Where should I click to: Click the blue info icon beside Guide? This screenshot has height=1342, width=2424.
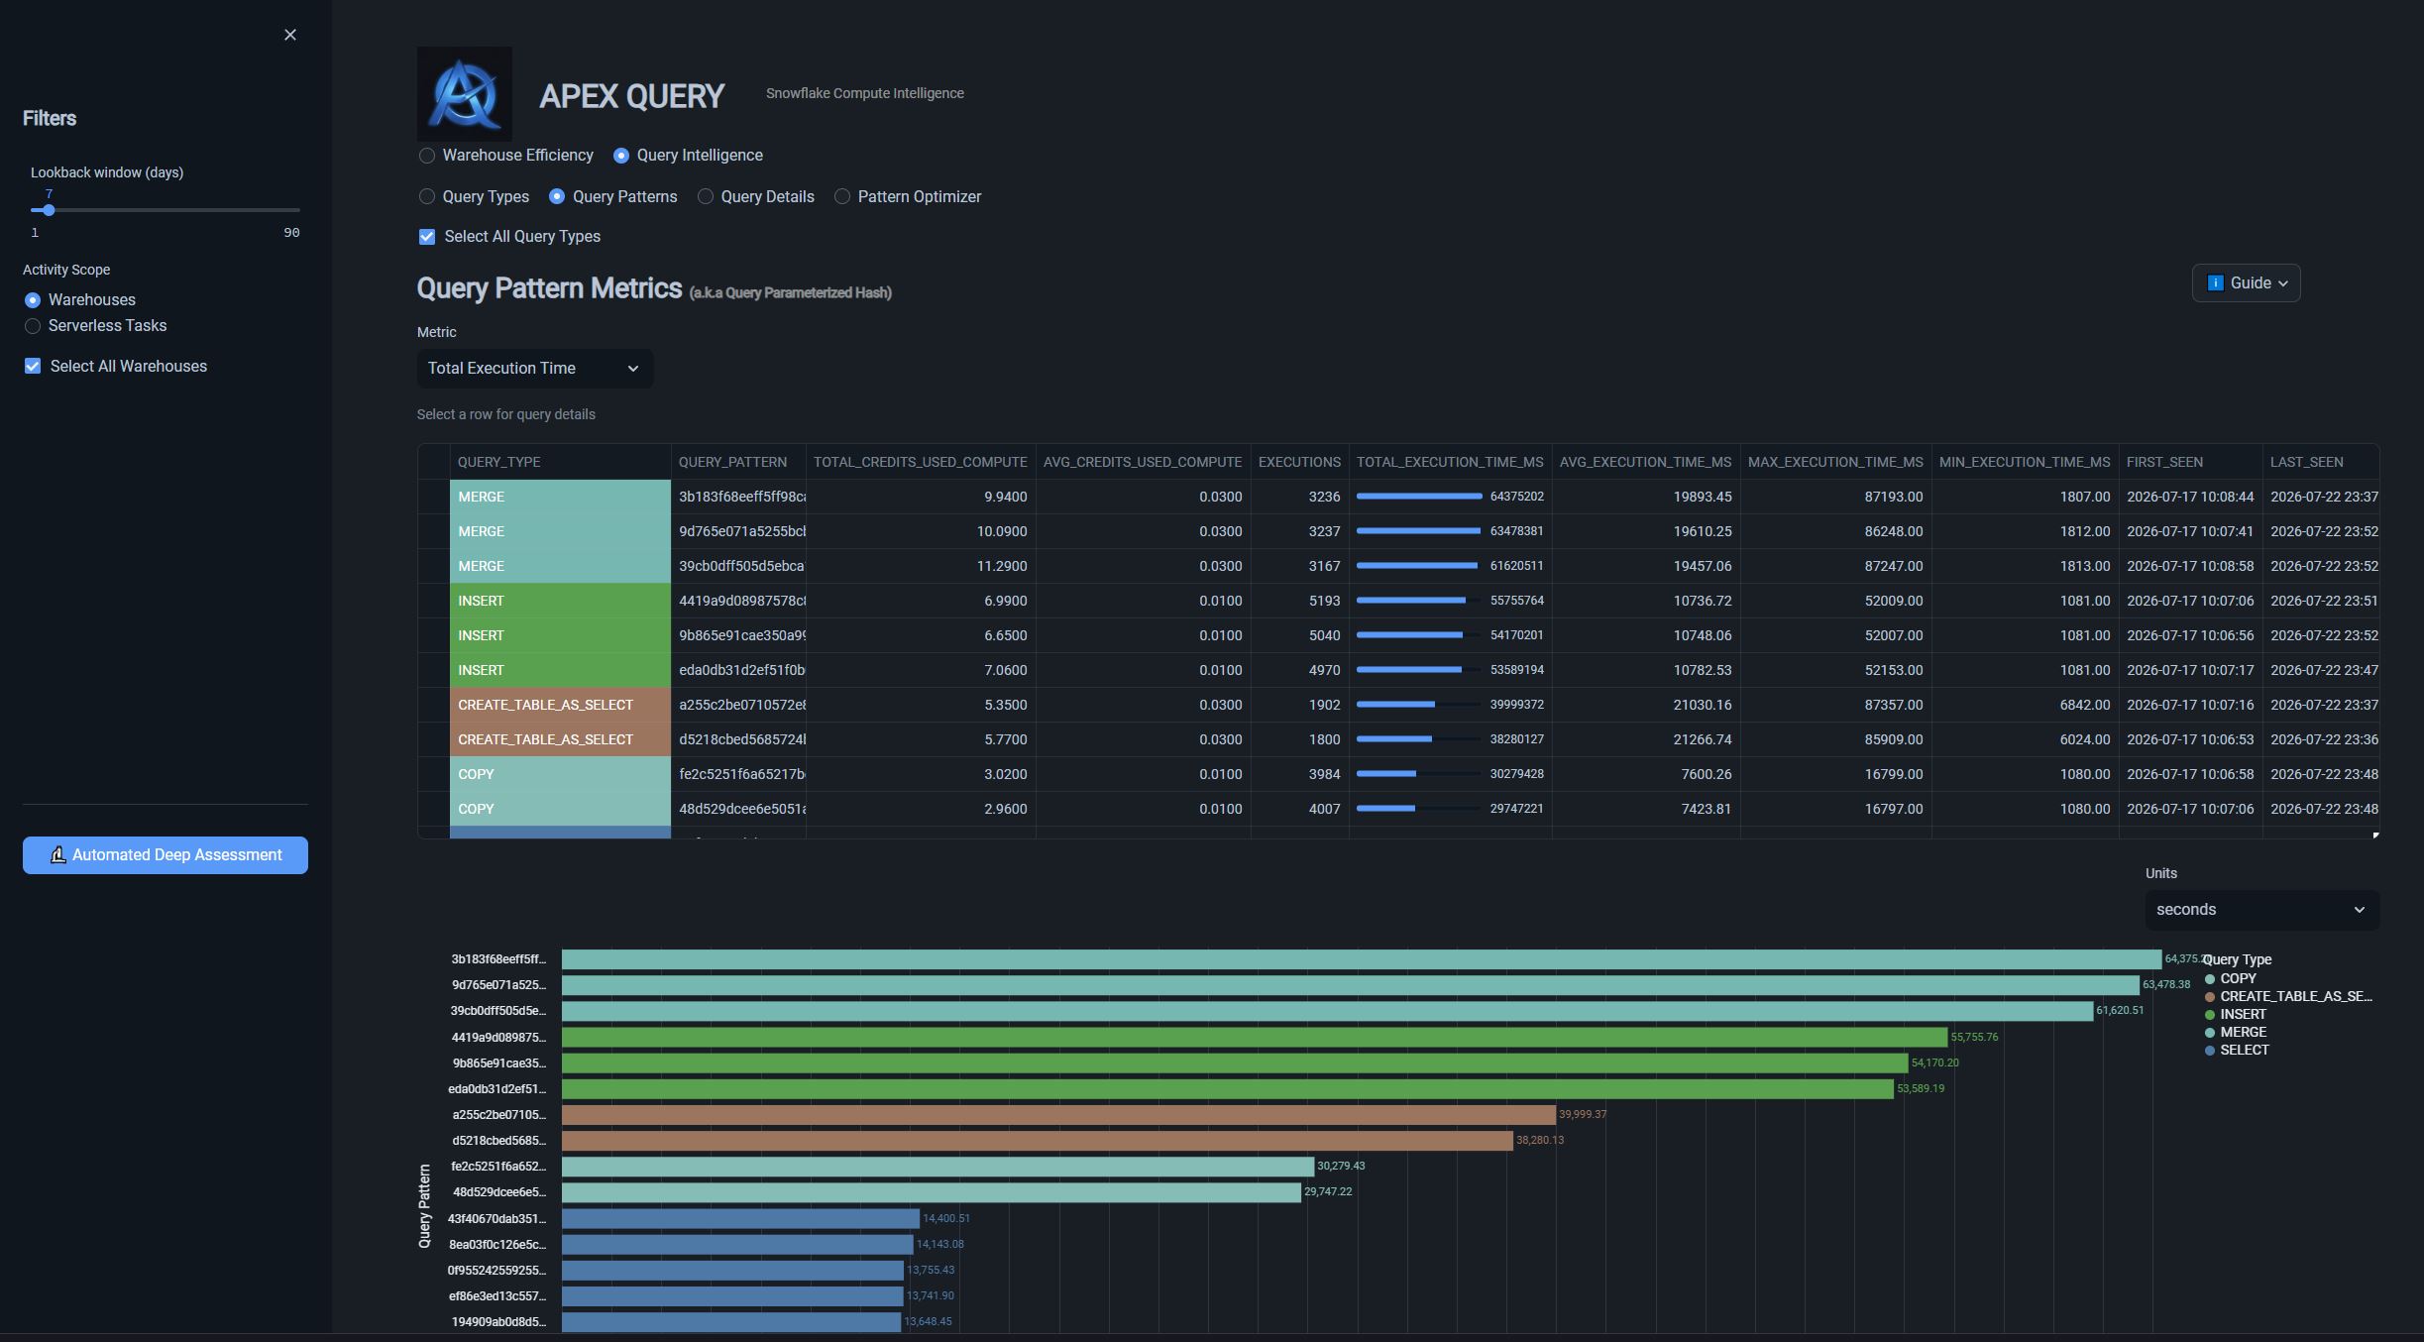pyautogui.click(x=2216, y=283)
